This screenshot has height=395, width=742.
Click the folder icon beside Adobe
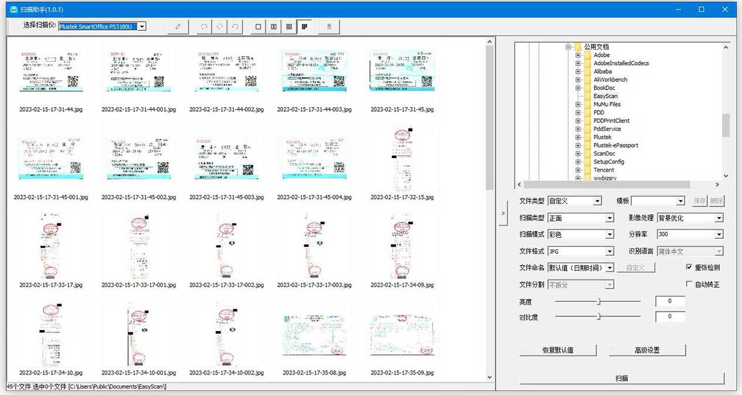pos(588,55)
